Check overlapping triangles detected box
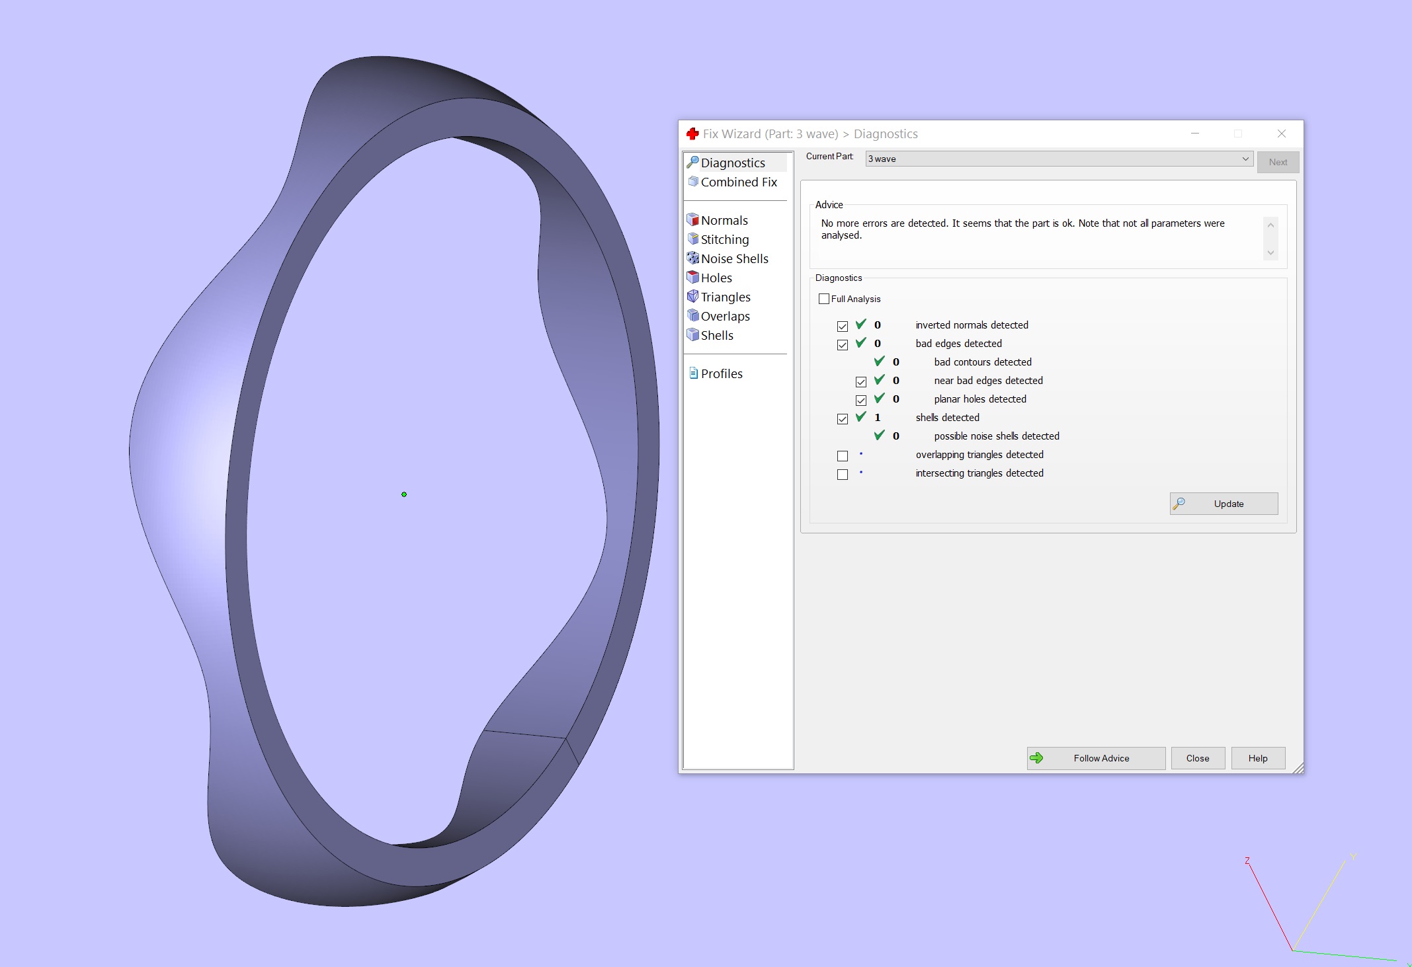 (x=842, y=456)
